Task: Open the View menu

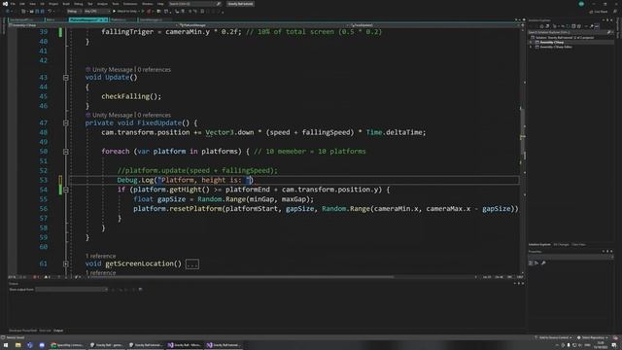Action: (x=32, y=4)
